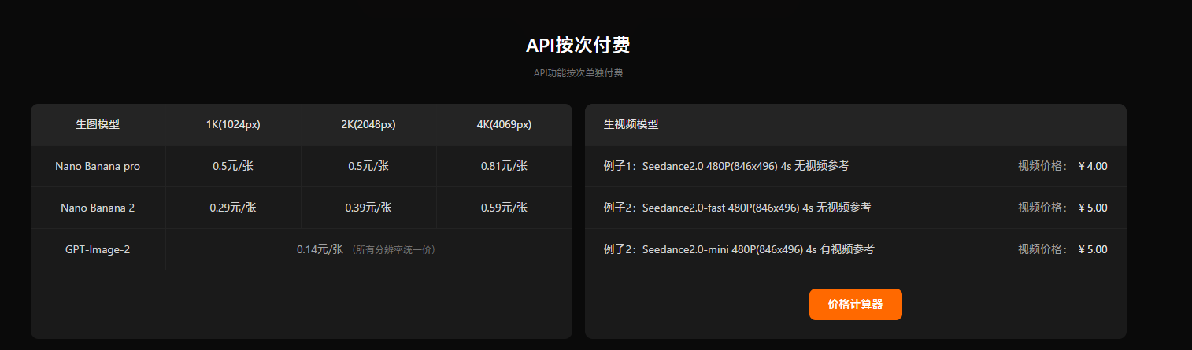
Task: Click the ¥4.00 video price
Action: [1093, 166]
